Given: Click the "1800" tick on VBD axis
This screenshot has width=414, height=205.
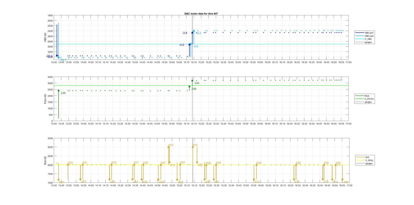Looking at the screenshot, I should pos(50,16).
